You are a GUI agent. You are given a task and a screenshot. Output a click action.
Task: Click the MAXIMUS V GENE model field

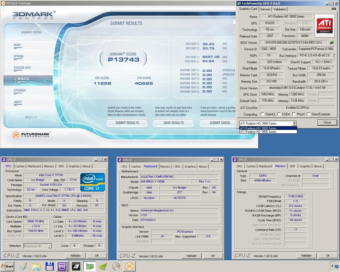click(165, 181)
